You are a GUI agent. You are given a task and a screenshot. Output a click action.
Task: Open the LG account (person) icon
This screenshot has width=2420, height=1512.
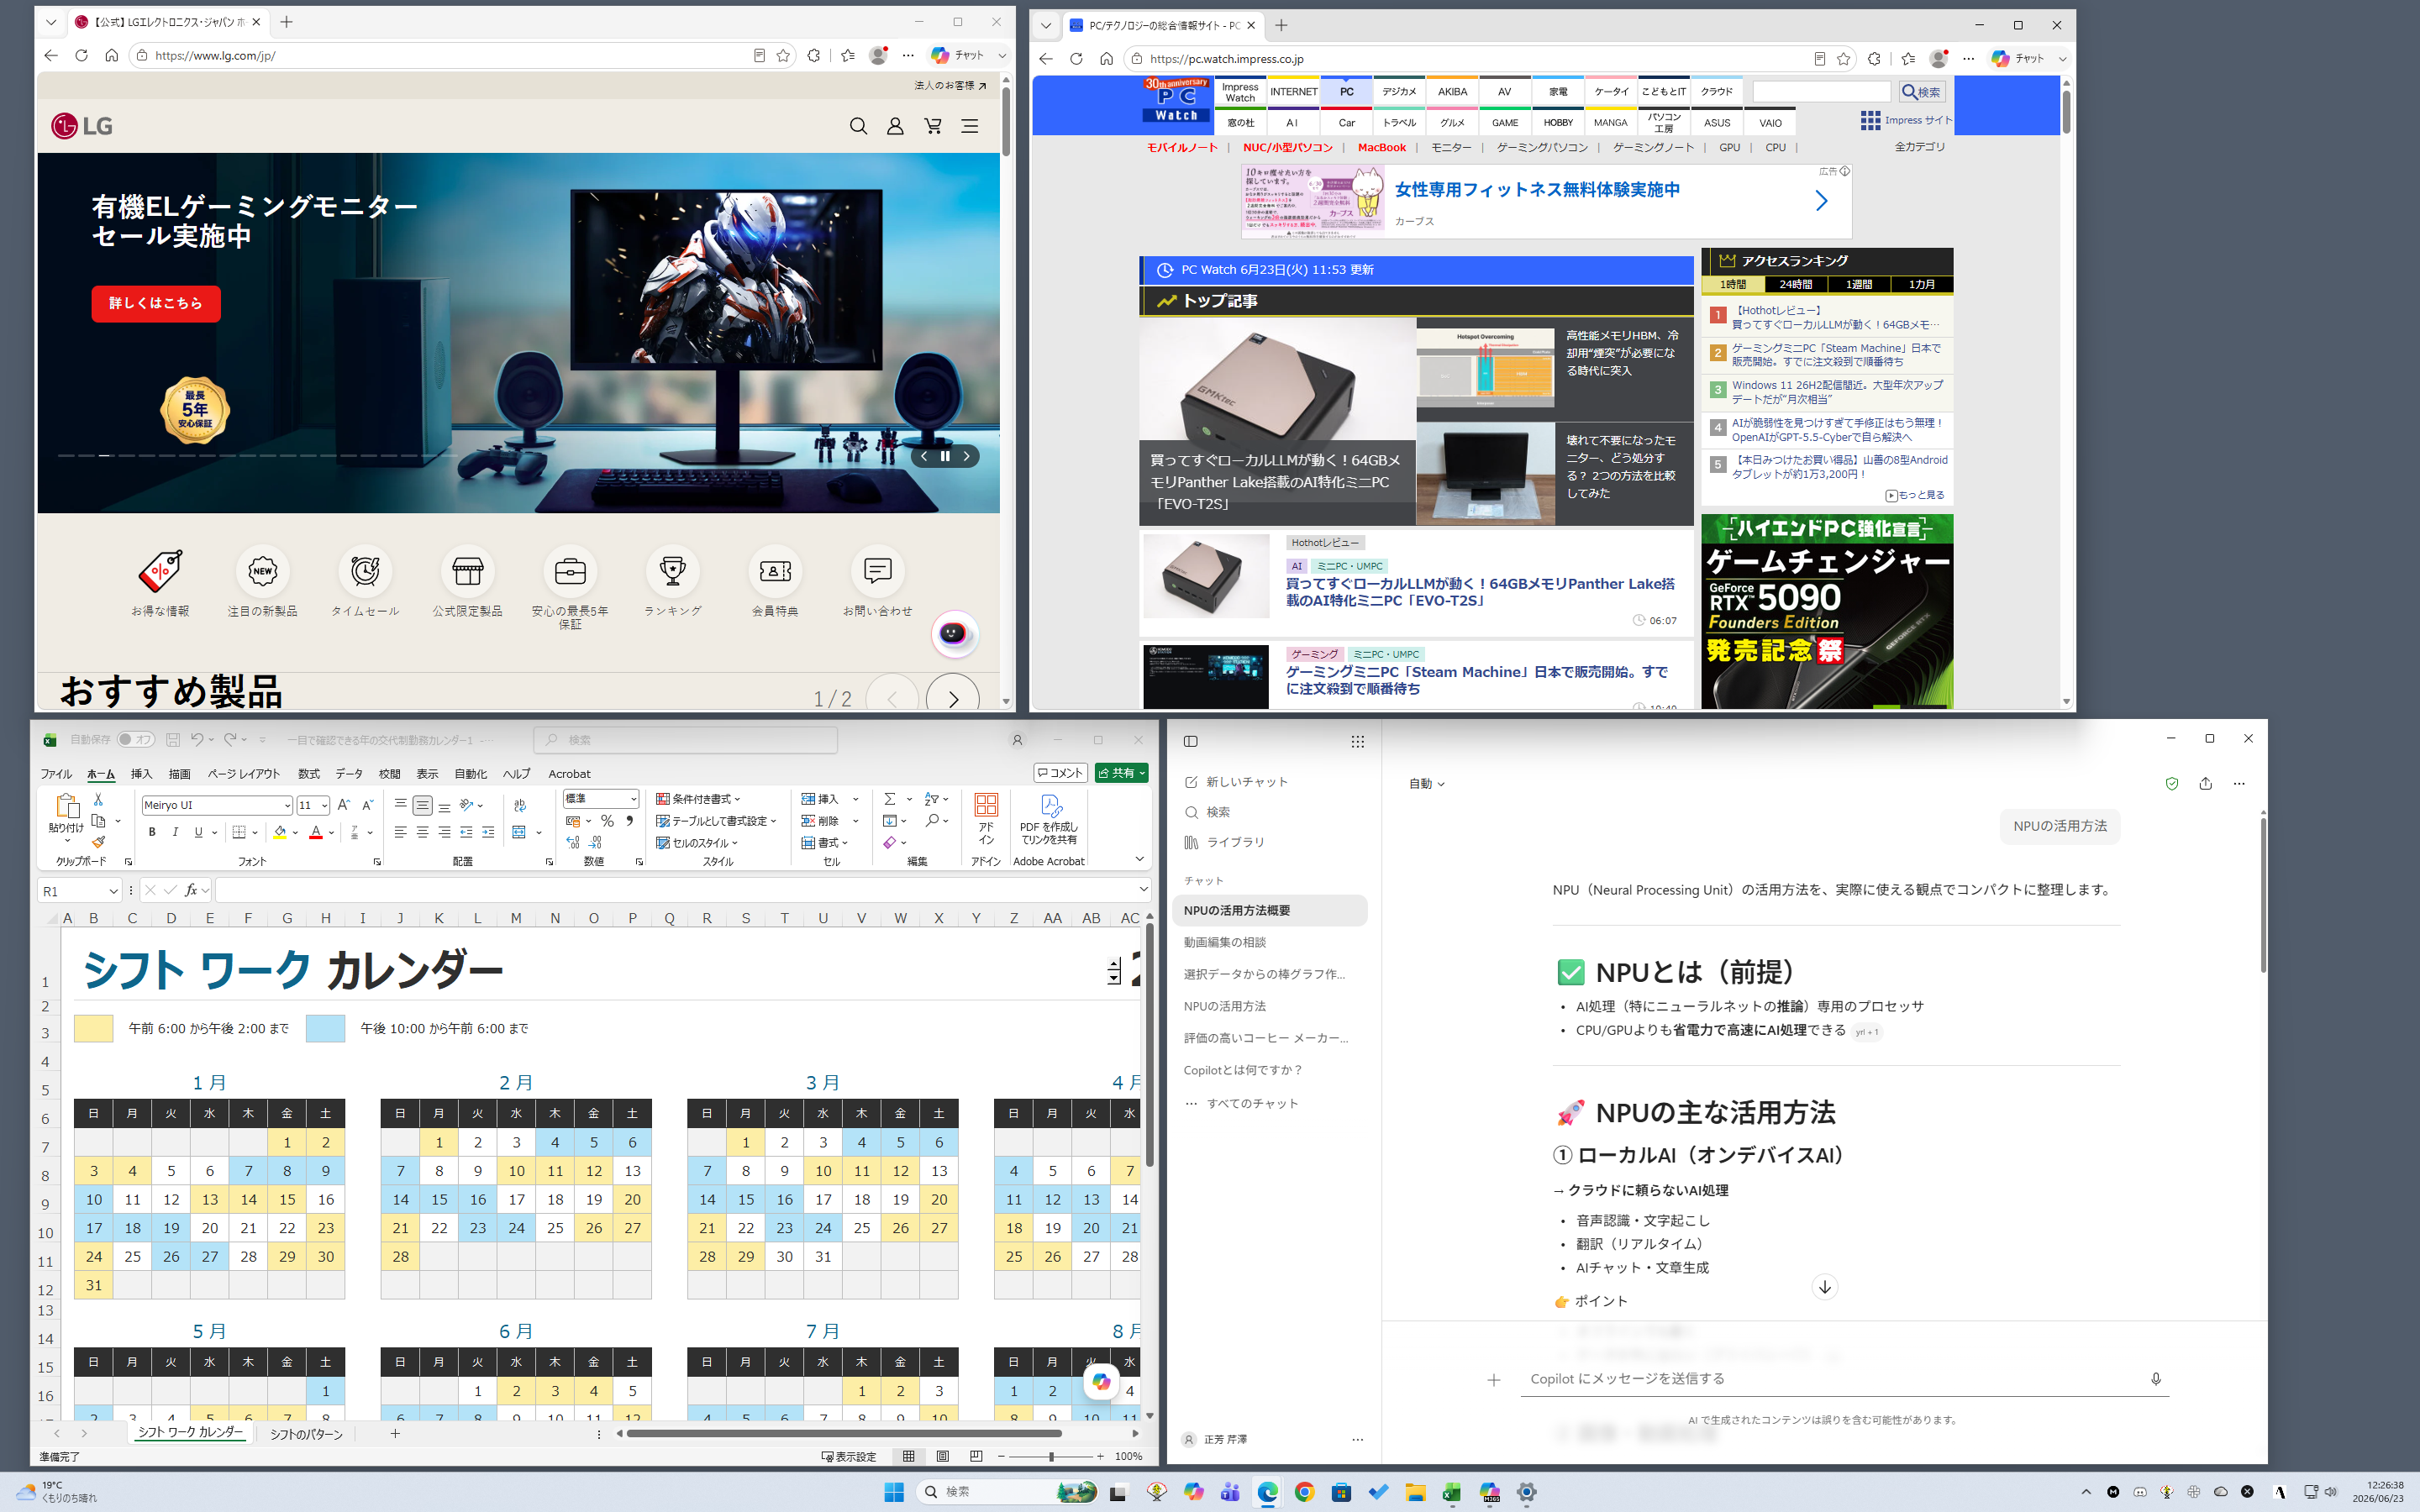[x=895, y=126]
